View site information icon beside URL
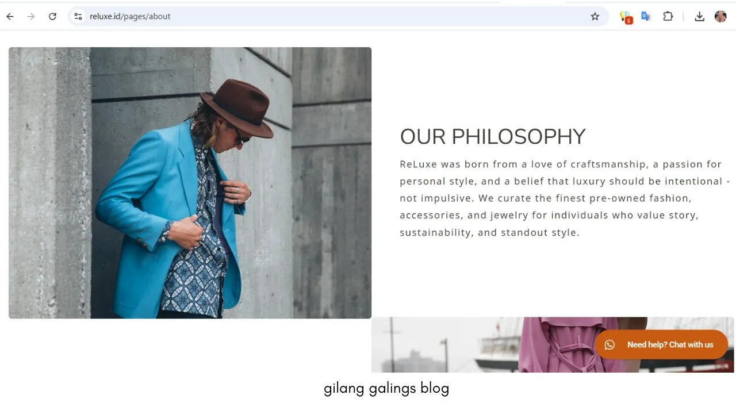The height and width of the screenshot is (414, 736). [78, 17]
